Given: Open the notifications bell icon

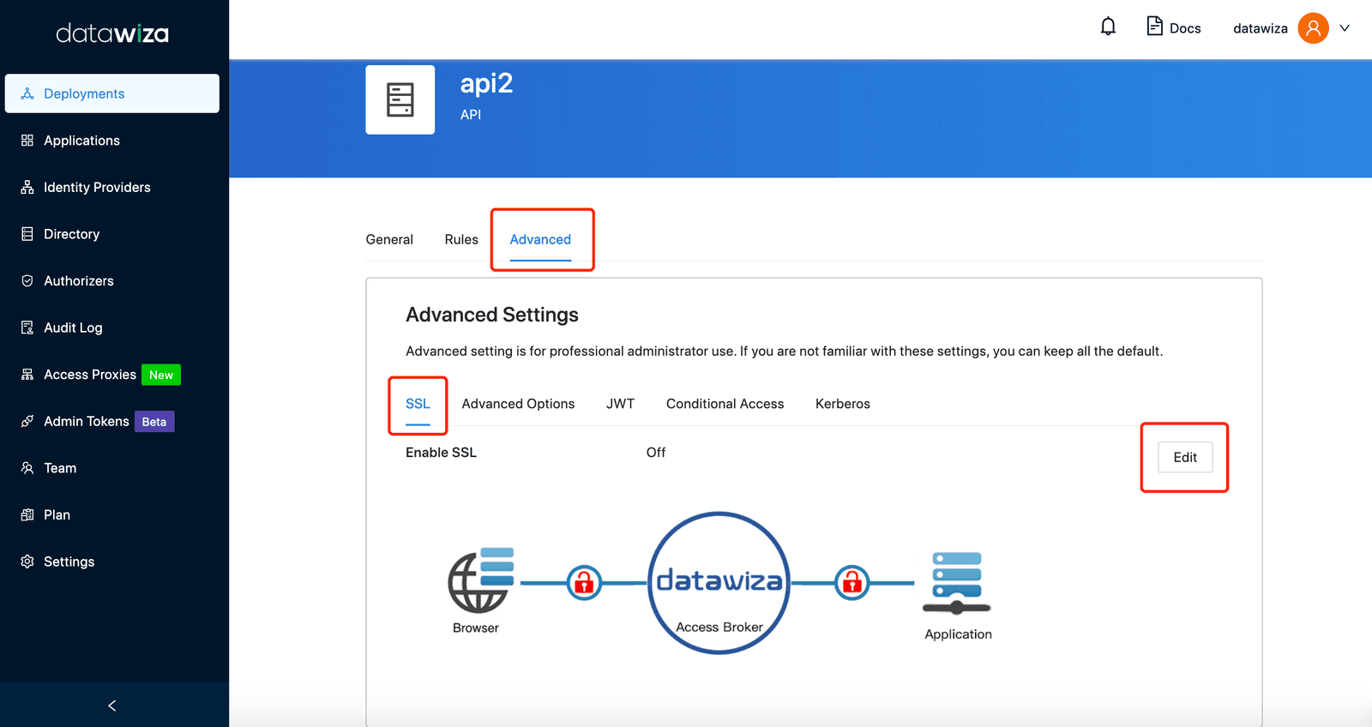Looking at the screenshot, I should click(1108, 27).
